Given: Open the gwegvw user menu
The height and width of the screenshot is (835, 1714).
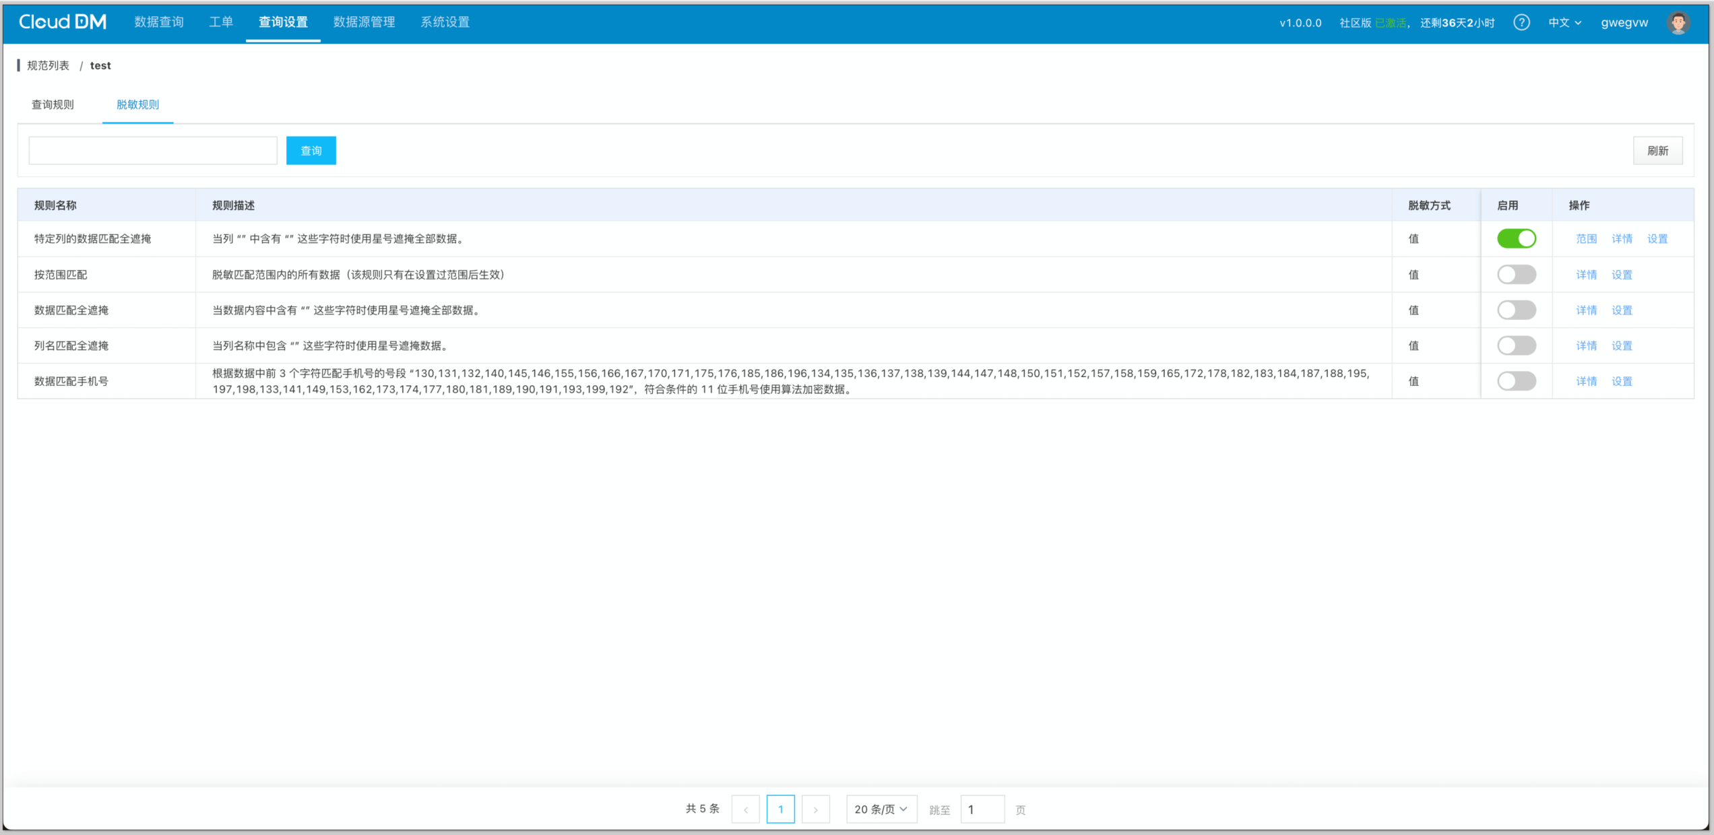Looking at the screenshot, I should [1624, 22].
